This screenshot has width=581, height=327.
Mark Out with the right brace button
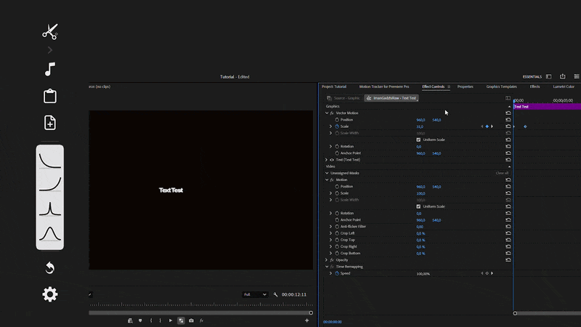click(160, 320)
